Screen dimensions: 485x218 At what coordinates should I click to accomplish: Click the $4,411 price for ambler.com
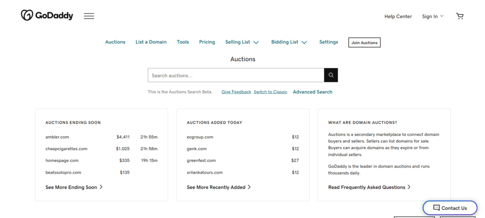pyautogui.click(x=123, y=137)
